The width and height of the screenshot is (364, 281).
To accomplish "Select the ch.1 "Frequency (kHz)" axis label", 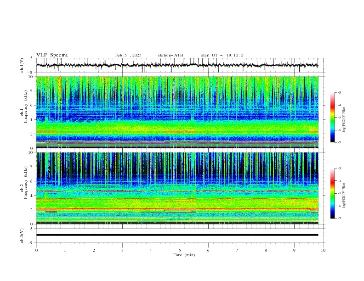I will pyautogui.click(x=26, y=107).
